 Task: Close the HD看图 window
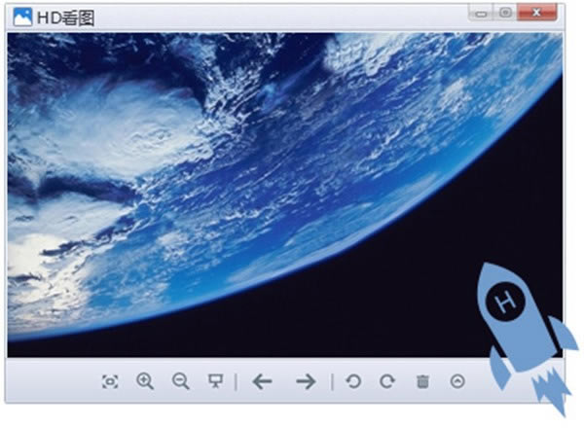536,13
